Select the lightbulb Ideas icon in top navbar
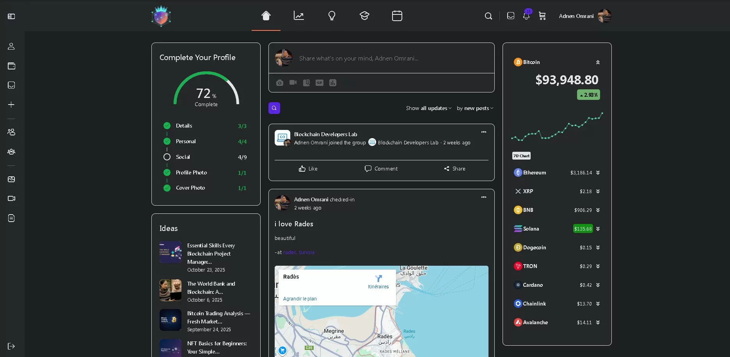The image size is (730, 357). 332,16
